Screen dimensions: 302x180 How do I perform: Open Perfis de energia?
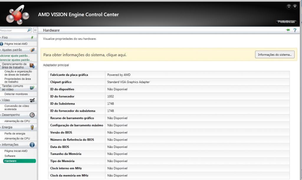pyautogui.click(x=15, y=134)
